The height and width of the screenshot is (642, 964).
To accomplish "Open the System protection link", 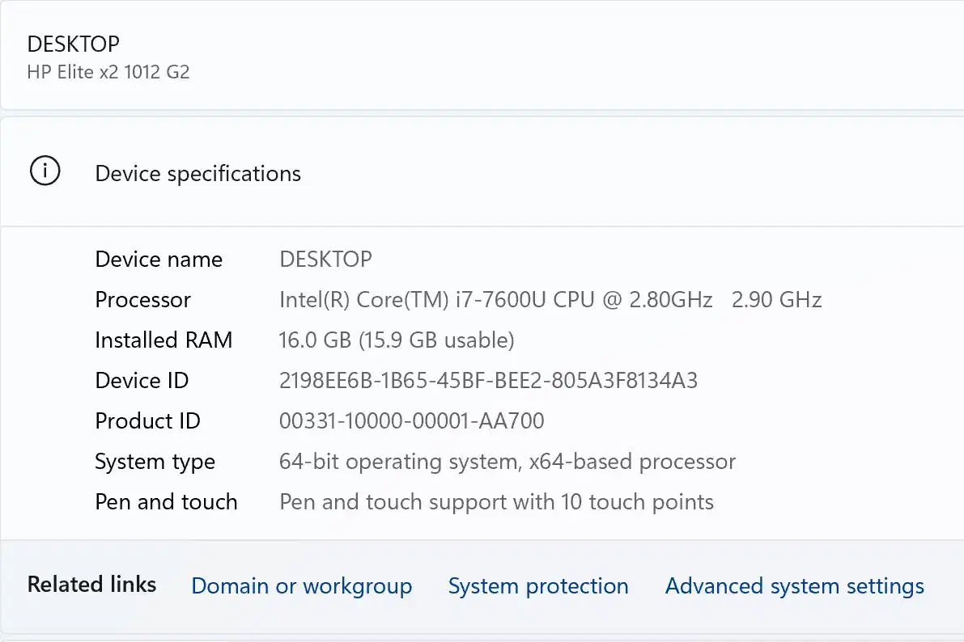I will pos(538,586).
